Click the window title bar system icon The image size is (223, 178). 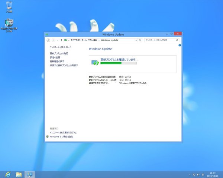[x=47, y=34]
